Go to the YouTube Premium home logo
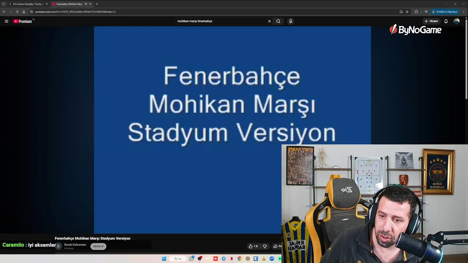468x263 pixels. click(23, 21)
